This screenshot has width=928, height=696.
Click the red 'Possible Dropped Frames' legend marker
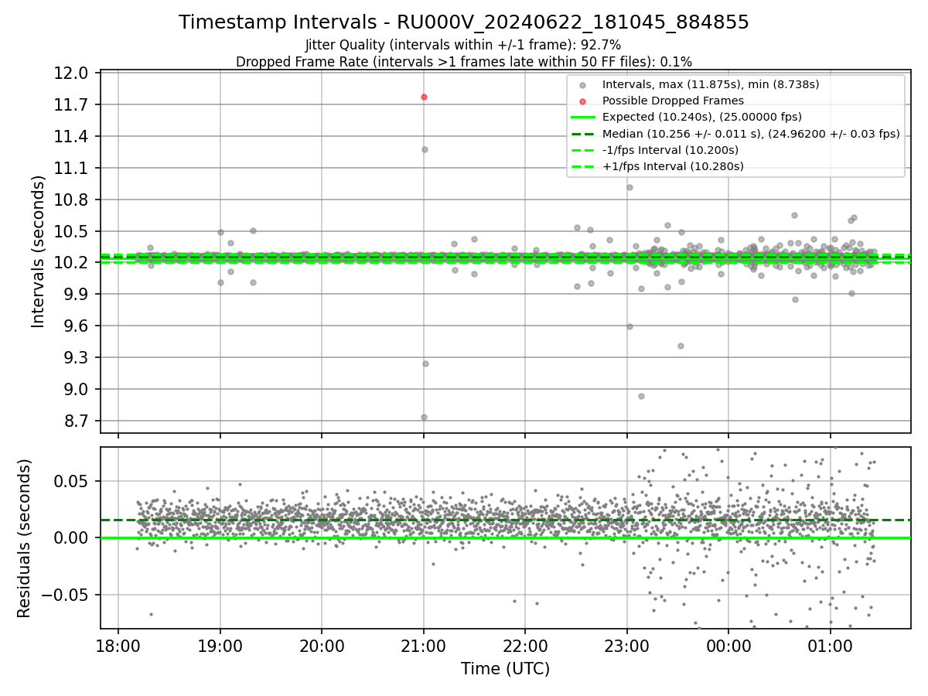point(582,101)
